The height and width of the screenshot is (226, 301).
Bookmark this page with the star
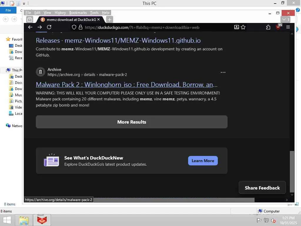pyautogui.click(x=243, y=27)
